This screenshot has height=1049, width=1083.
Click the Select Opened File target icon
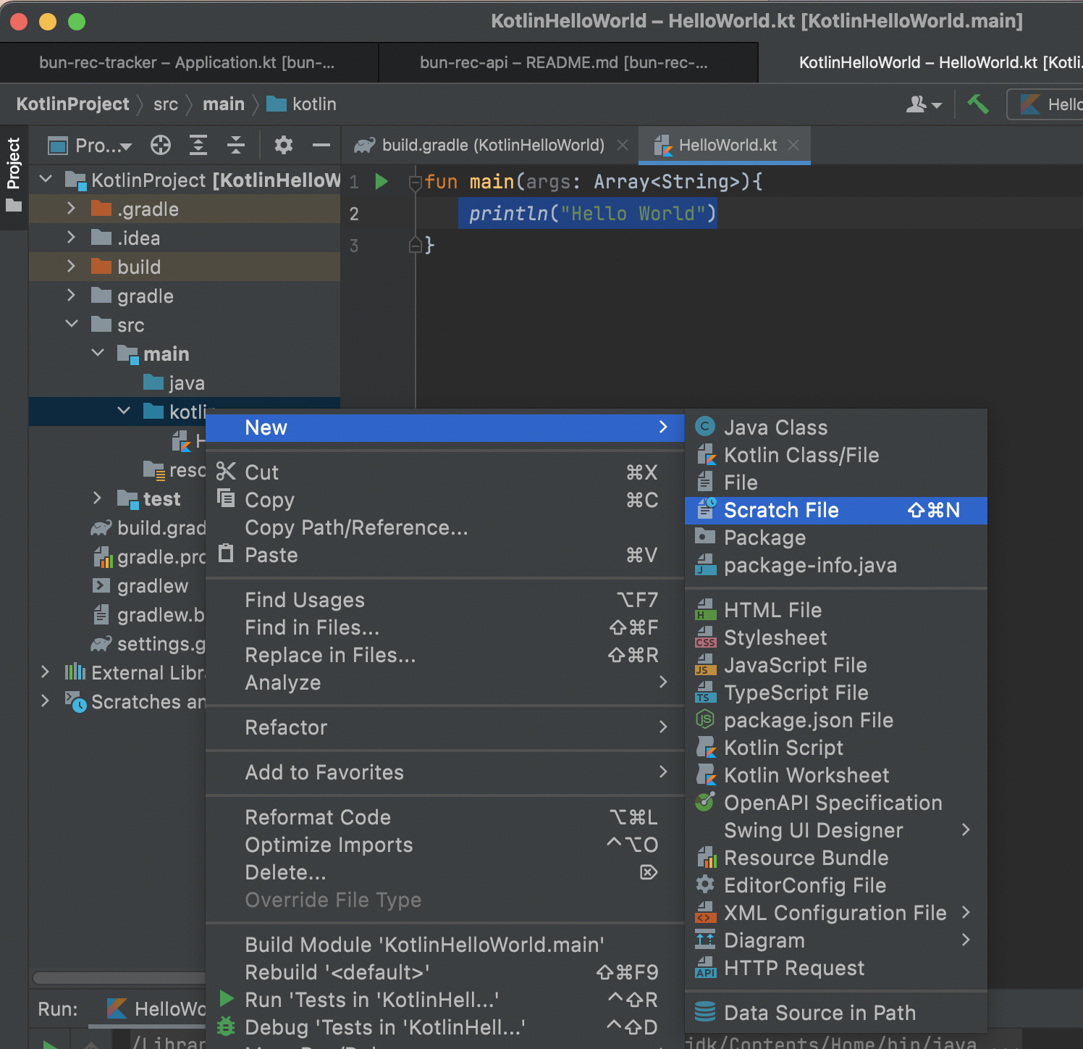[x=161, y=146]
